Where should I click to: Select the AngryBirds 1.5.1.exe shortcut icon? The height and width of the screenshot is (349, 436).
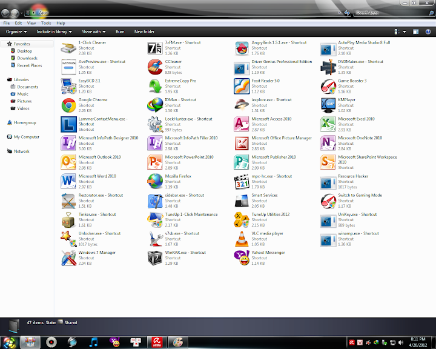tap(242, 48)
